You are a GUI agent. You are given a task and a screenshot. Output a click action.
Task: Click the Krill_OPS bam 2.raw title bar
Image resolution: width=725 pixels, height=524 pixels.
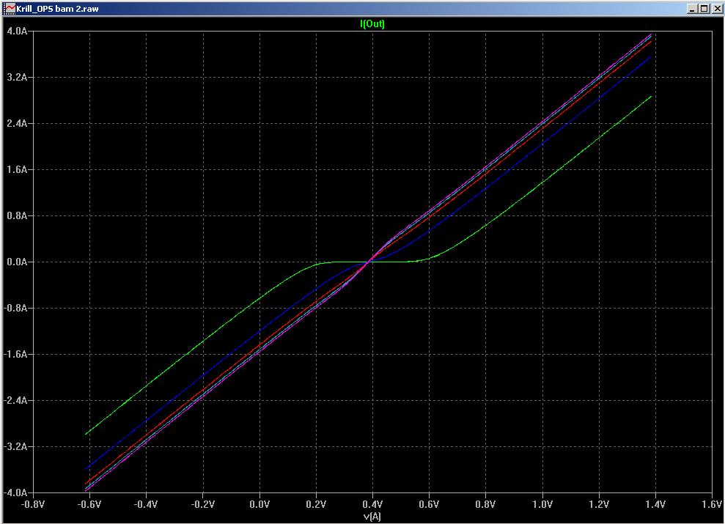click(x=362, y=8)
